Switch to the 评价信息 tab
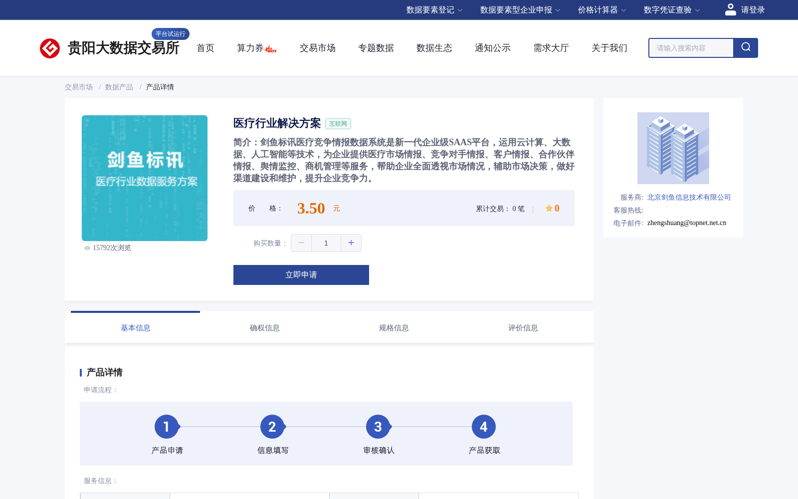Image resolution: width=798 pixels, height=499 pixels. click(x=523, y=328)
